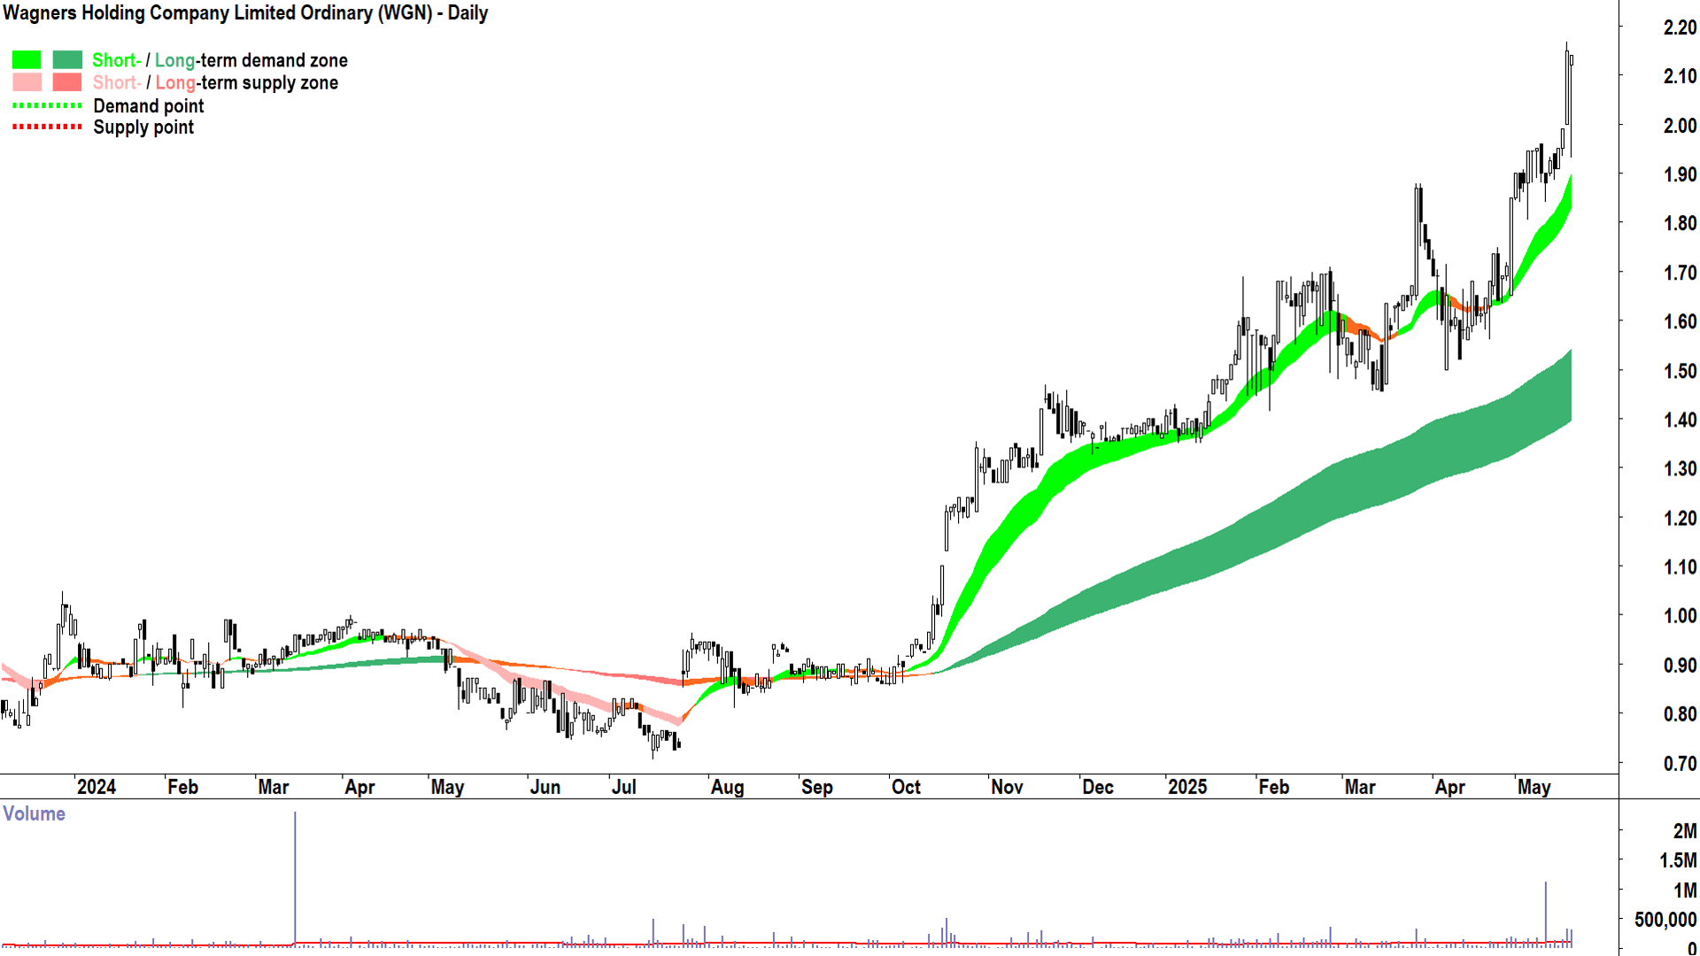
Task: Click the Aug date axis label
Action: coord(728,787)
